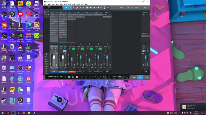Toggle power for Pro EQ on channel 3
The width and height of the screenshot is (206, 115).
(68, 17)
